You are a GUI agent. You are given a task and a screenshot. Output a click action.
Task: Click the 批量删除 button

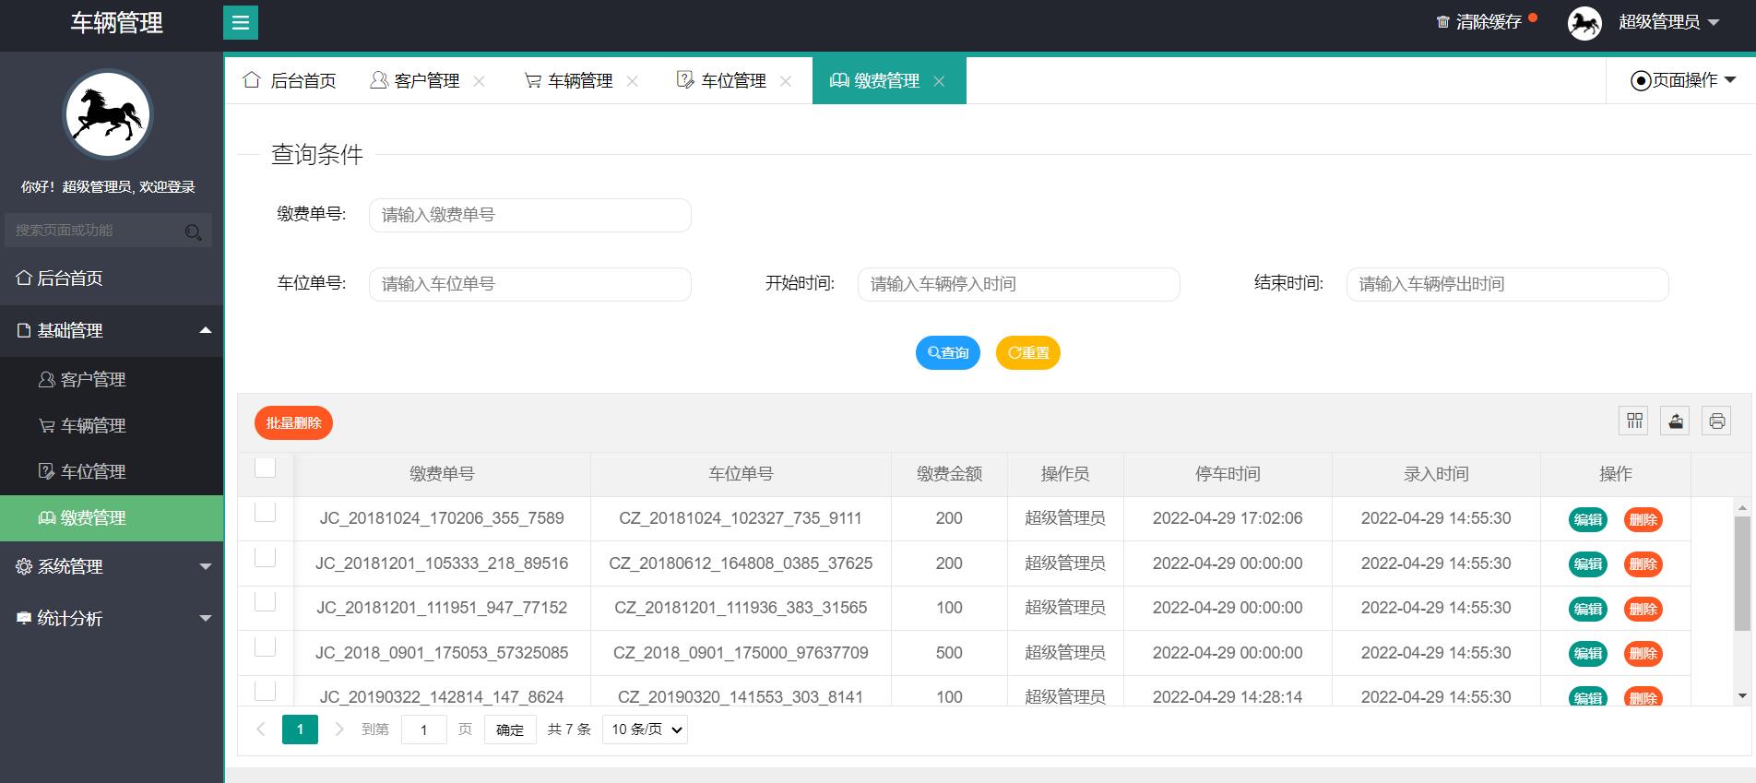293,422
